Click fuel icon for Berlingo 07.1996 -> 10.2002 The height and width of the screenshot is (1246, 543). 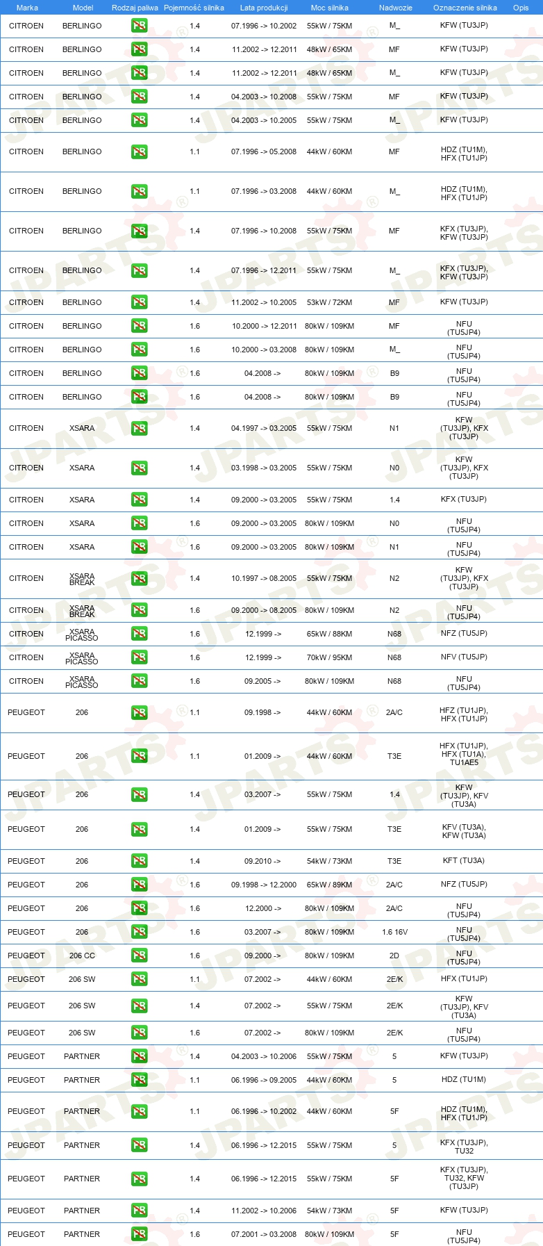pyautogui.click(x=140, y=26)
